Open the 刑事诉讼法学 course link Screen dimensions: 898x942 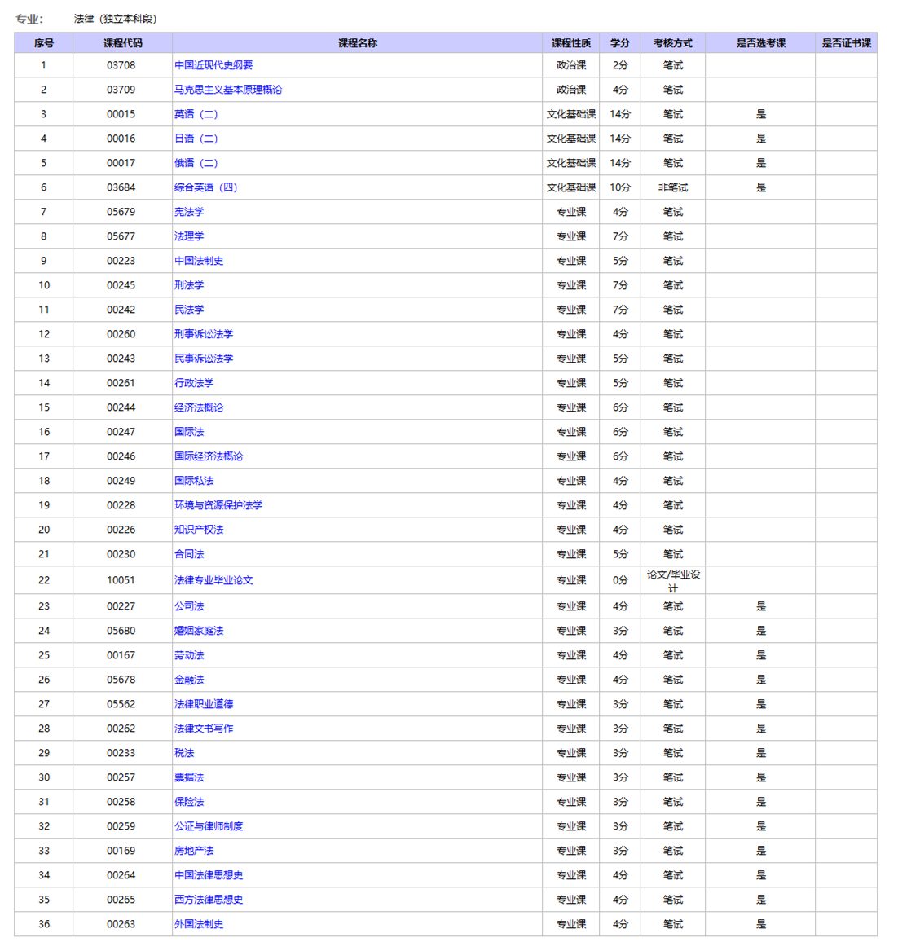tap(204, 334)
